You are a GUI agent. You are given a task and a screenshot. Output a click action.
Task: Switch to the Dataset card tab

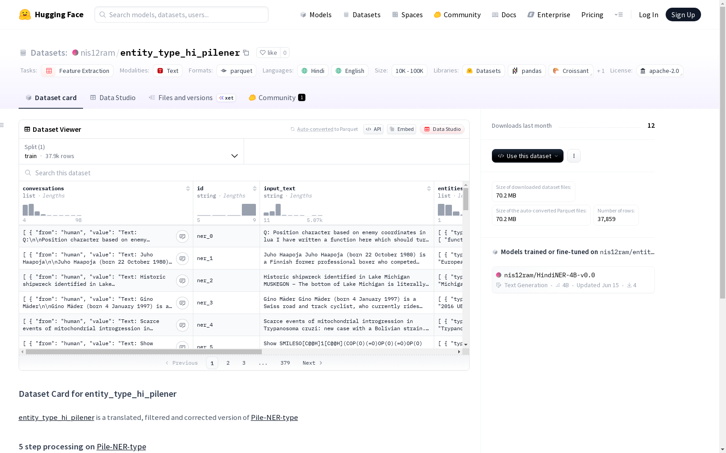(x=51, y=98)
